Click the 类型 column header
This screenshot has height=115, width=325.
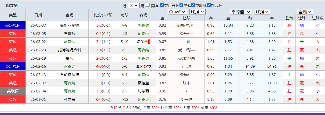click(13, 15)
